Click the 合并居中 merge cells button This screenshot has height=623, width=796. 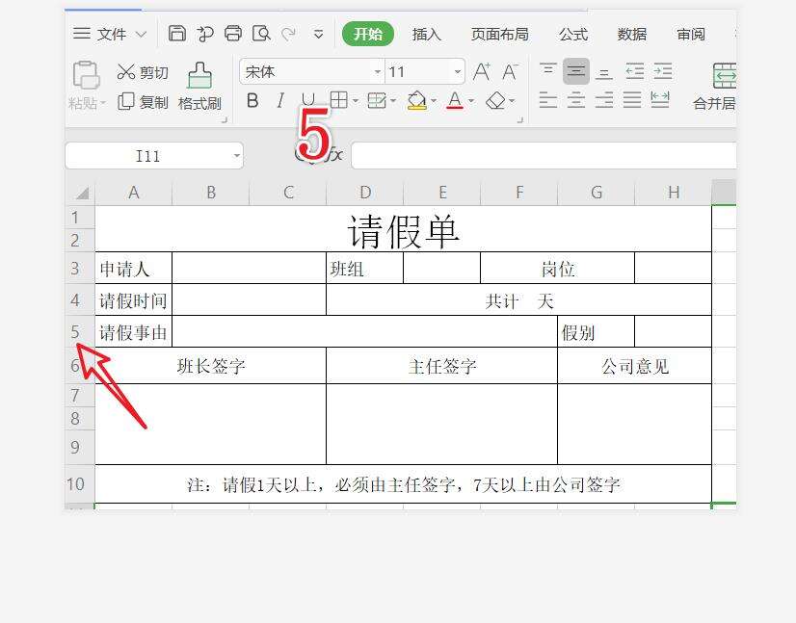[x=716, y=87]
